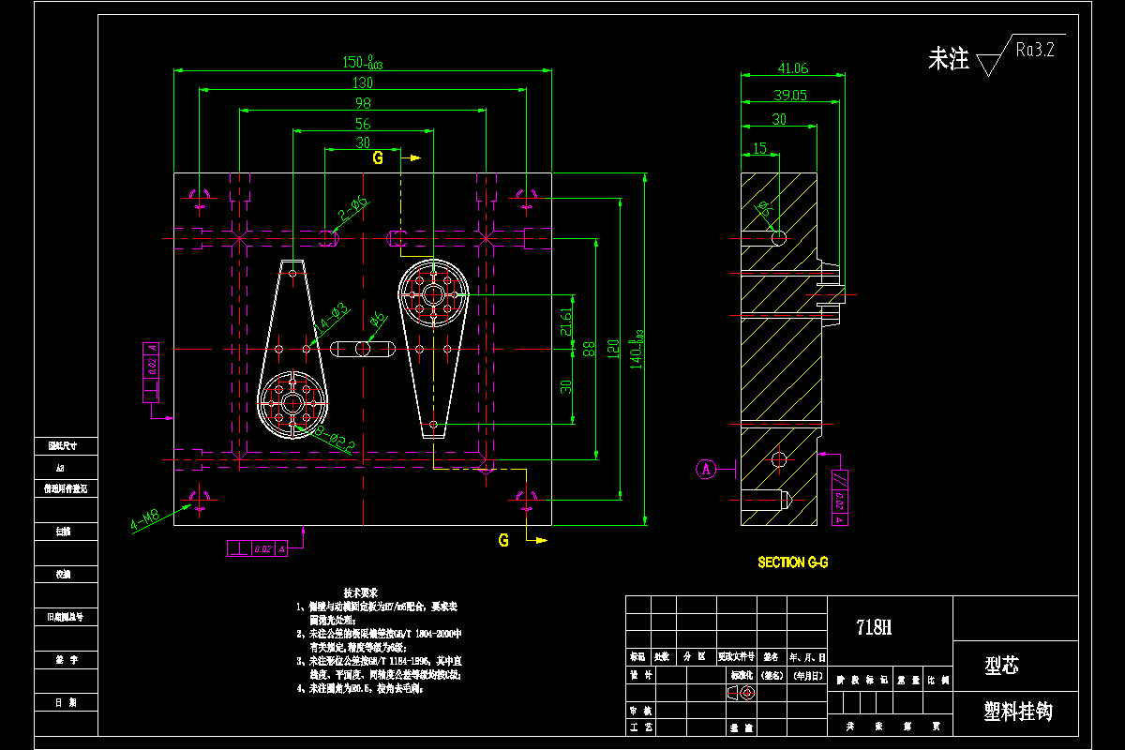
Task: Click the parallelism tolerance frame left of main view
Action: [151, 371]
